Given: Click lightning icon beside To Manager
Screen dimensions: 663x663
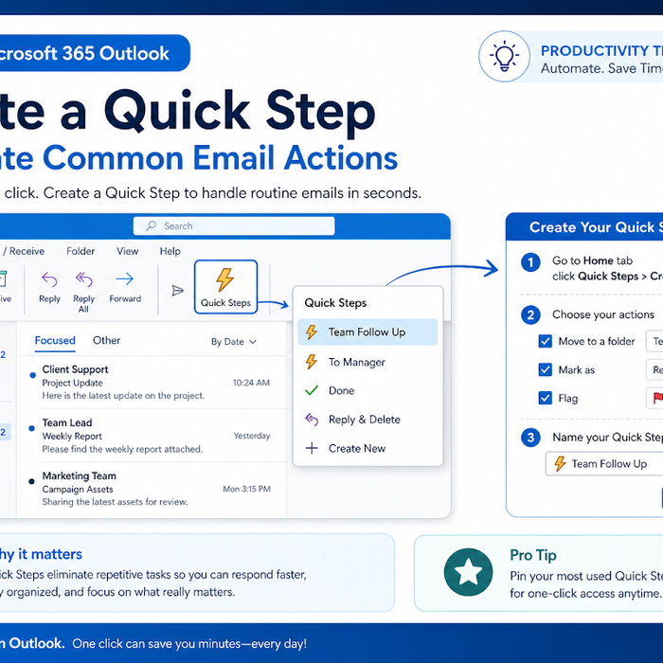Looking at the screenshot, I should point(312,362).
